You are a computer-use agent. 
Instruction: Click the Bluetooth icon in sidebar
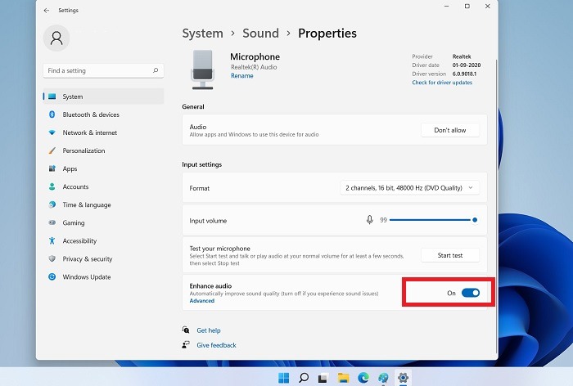pos(52,114)
